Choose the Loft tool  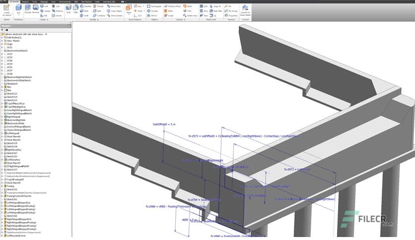click(44, 6)
